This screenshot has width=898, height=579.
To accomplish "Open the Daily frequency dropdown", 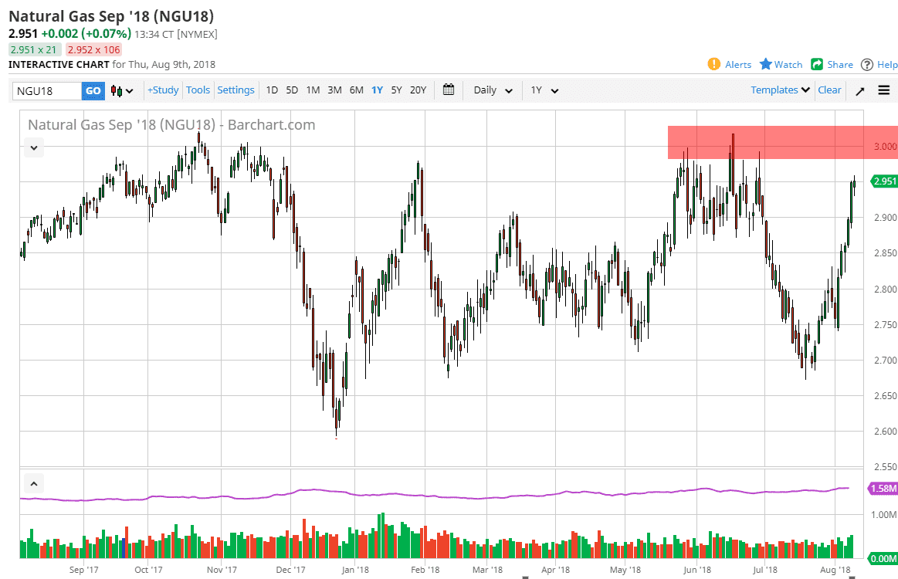I will pos(493,90).
